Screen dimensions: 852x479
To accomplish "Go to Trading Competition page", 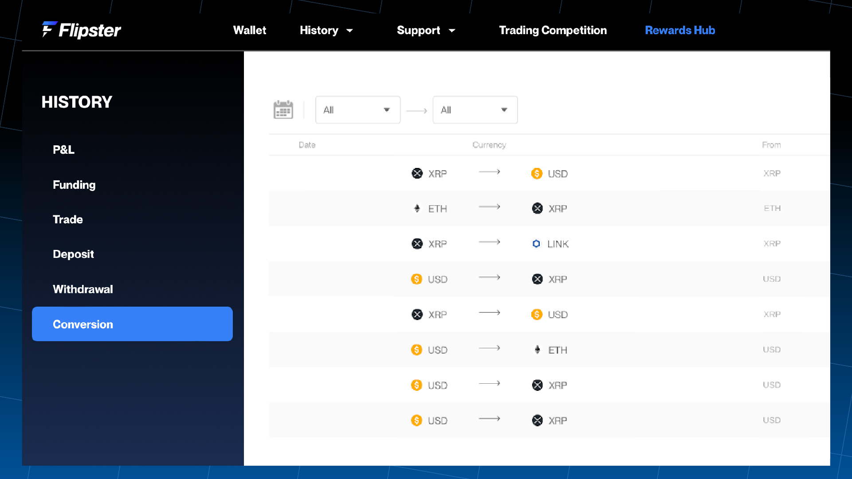I will pyautogui.click(x=553, y=30).
